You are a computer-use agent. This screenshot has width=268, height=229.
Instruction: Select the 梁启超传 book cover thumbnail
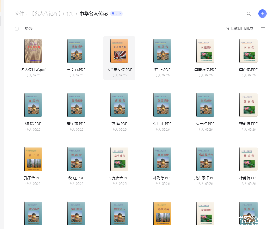tap(76, 213)
